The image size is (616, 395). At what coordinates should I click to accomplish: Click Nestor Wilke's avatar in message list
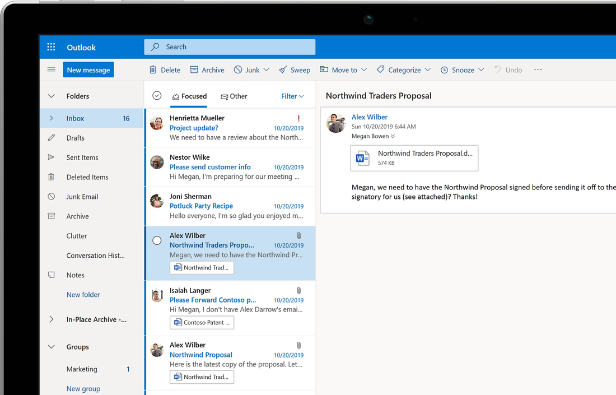click(157, 162)
